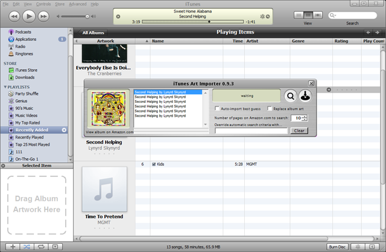Click the Burn Disc button
The image size is (386, 252).
337,247
